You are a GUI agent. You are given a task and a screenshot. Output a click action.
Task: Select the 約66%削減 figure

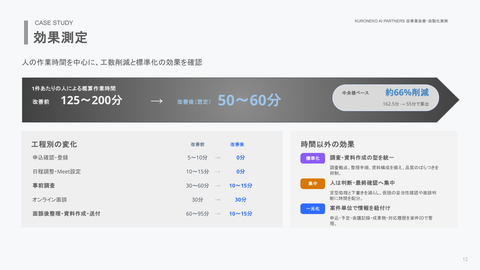(x=407, y=92)
